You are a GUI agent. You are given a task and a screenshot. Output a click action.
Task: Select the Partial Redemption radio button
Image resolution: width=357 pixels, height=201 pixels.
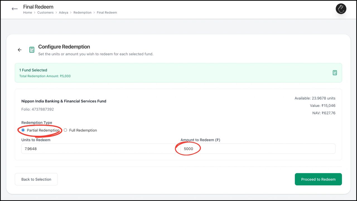tap(23, 130)
